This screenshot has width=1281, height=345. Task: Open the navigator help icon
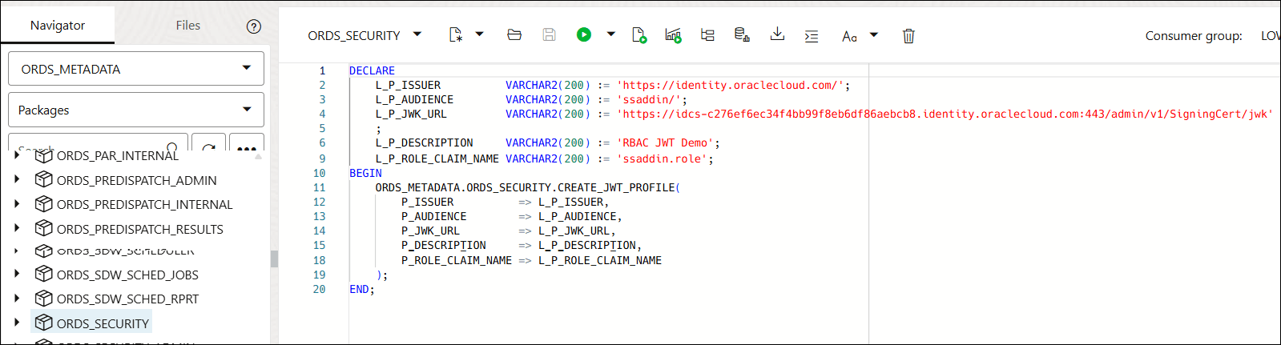pos(254,26)
